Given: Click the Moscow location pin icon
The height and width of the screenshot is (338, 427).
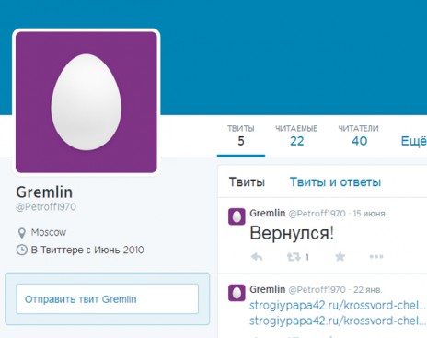Looking at the screenshot, I should tap(21, 233).
